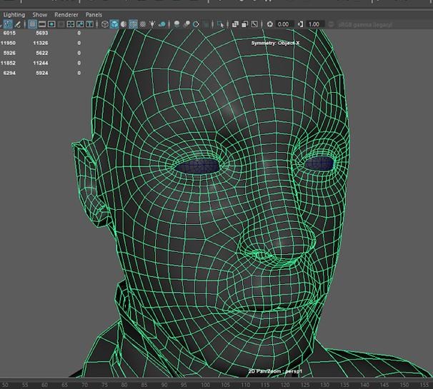Open the Show menu
Screen dimensions: 433x389
click(40, 14)
